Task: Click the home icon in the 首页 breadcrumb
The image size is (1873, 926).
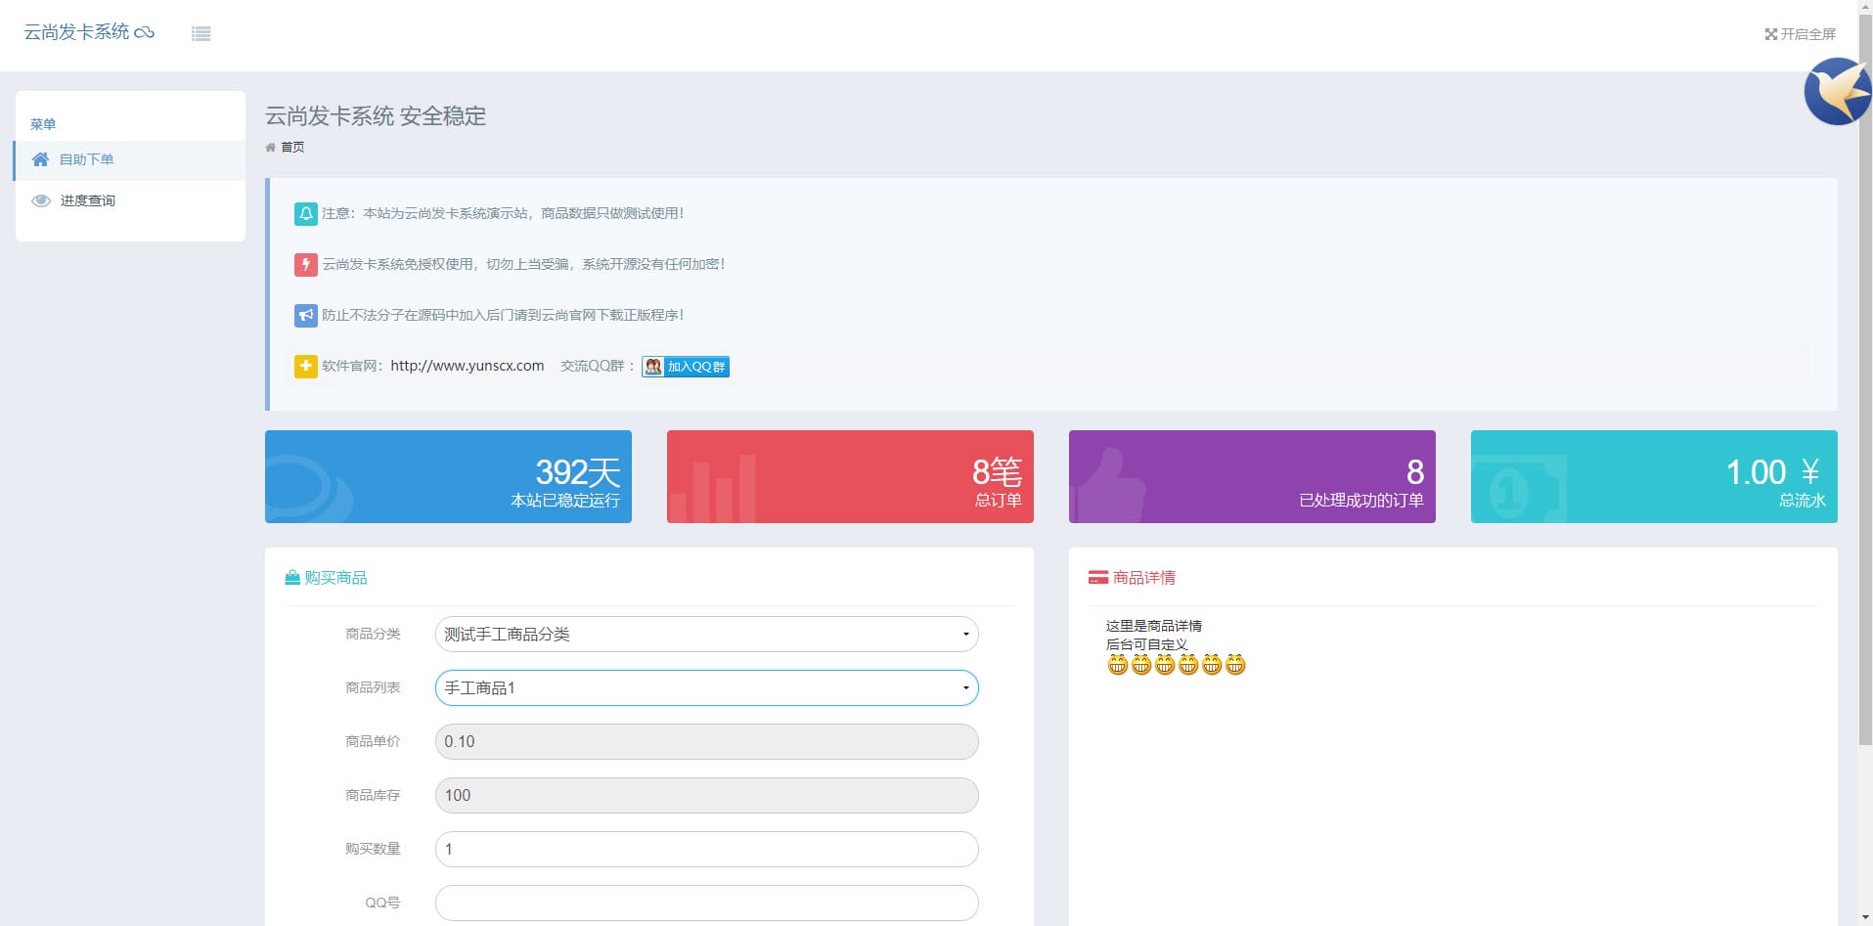Action: pyautogui.click(x=271, y=147)
